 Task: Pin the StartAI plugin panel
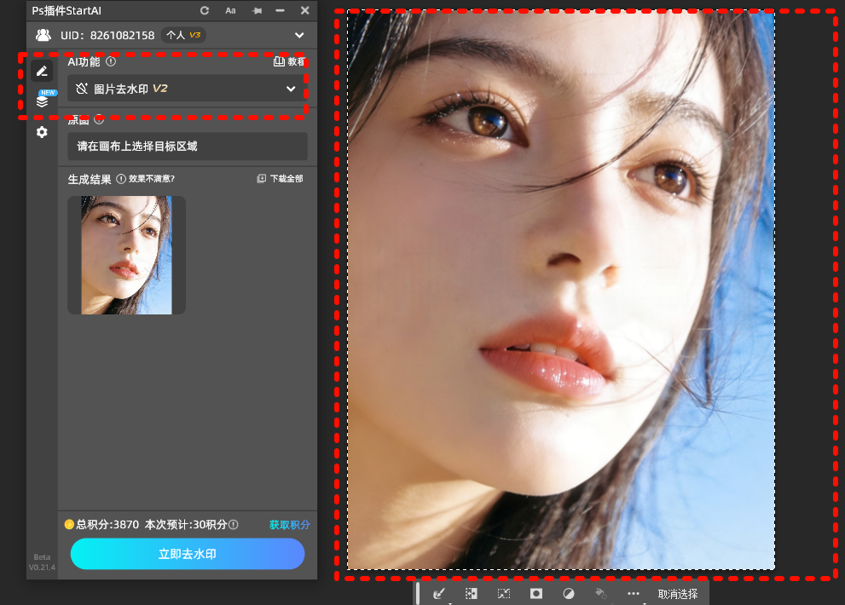[x=256, y=10]
